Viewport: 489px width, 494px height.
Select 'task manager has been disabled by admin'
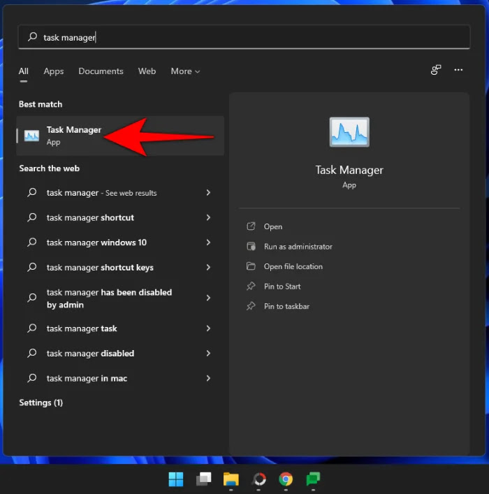pyautogui.click(x=120, y=298)
